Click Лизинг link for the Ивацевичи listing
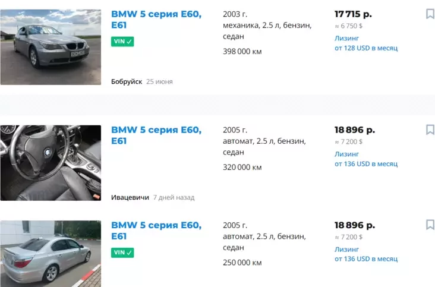The image size is (435, 287). (346, 154)
